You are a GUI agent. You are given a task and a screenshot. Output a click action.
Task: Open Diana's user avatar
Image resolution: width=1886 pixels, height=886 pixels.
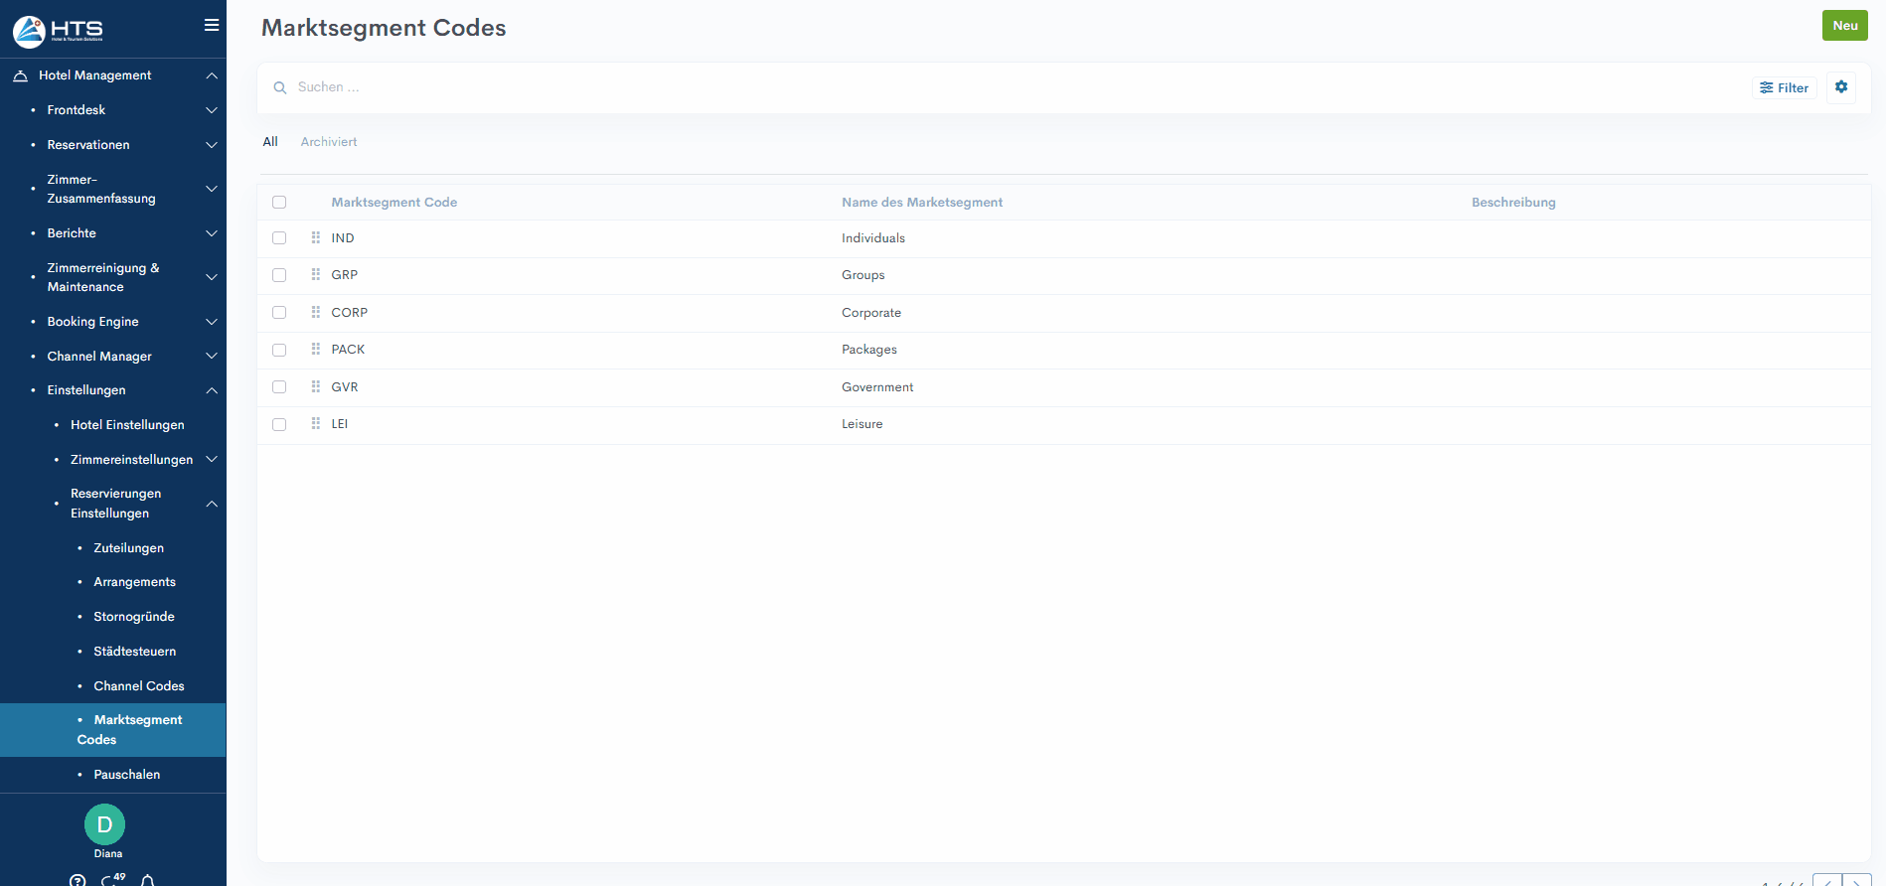(x=104, y=824)
